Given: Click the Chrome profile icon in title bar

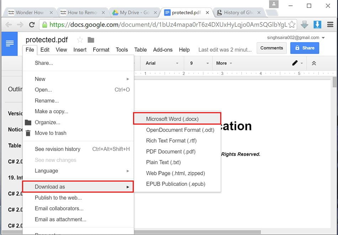Looking at the screenshot, I should (274, 4).
